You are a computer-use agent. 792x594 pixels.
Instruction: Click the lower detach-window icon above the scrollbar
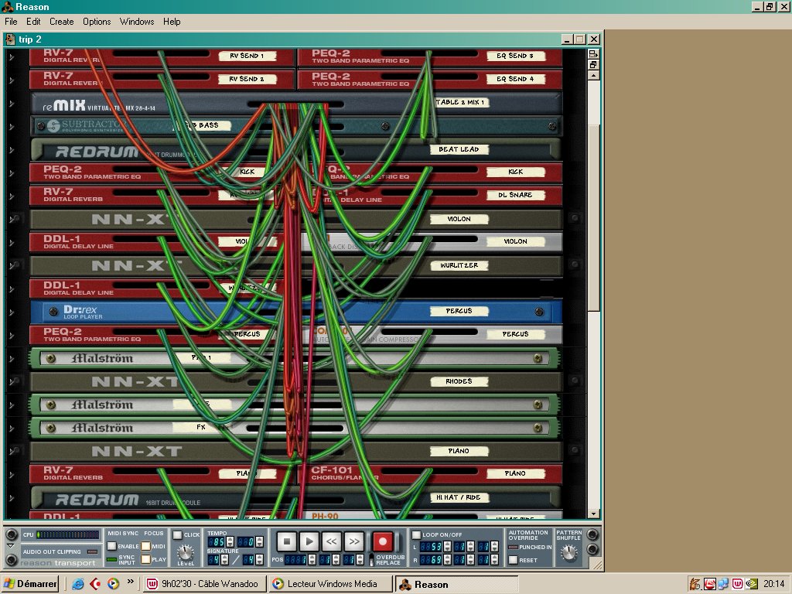tap(593, 65)
